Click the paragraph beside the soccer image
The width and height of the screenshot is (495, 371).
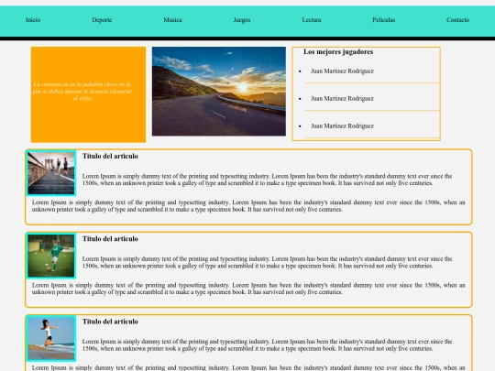coord(267,262)
